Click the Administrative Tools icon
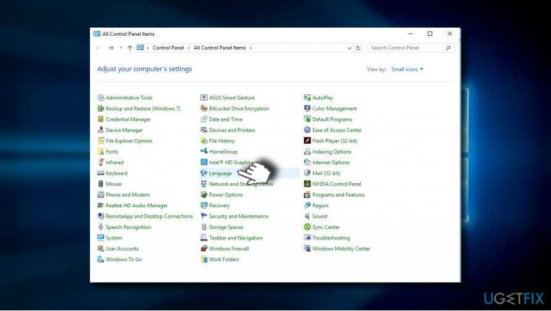Image resolution: width=551 pixels, height=311 pixels. (x=101, y=97)
